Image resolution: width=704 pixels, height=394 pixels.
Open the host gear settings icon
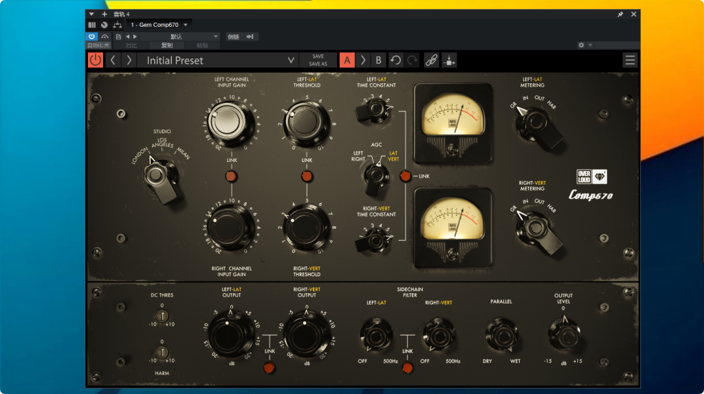[x=582, y=45]
